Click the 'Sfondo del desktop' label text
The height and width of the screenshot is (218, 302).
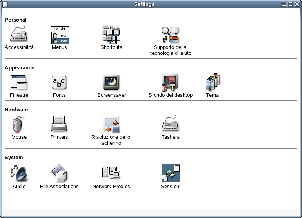[171, 95]
